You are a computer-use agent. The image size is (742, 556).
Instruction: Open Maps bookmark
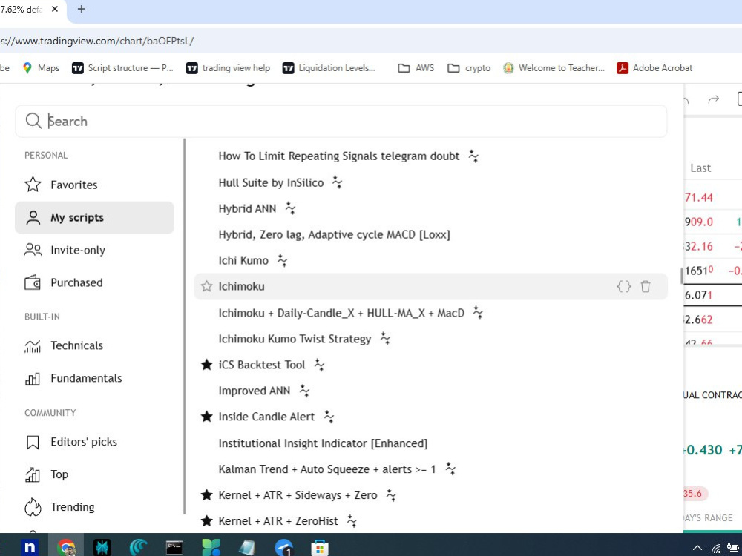click(x=41, y=68)
